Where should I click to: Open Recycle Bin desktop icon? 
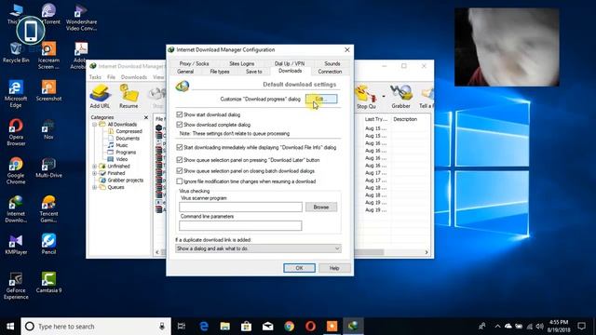click(16, 52)
